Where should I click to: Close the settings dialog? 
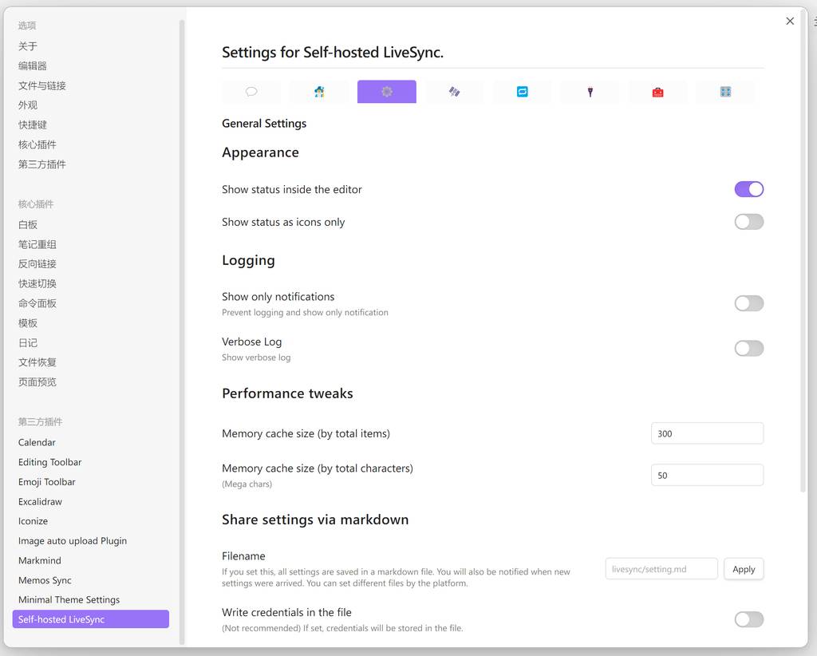point(790,22)
